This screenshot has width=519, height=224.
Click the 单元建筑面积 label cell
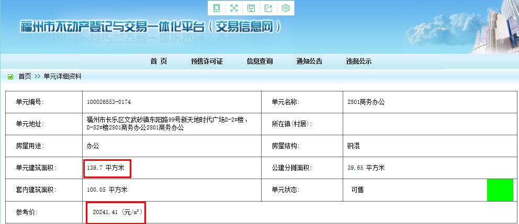tap(44, 168)
